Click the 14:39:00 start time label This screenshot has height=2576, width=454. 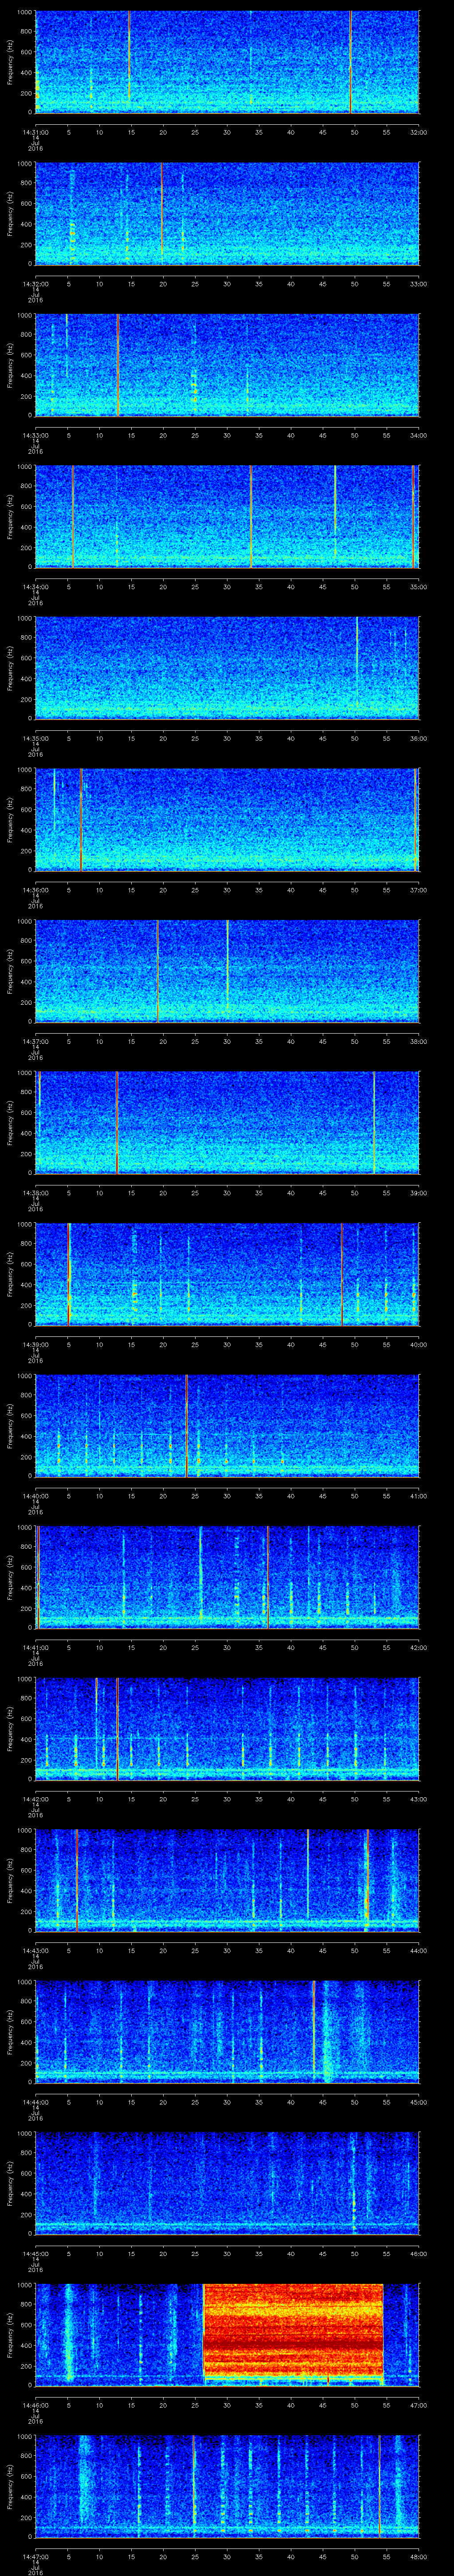[x=36, y=1344]
